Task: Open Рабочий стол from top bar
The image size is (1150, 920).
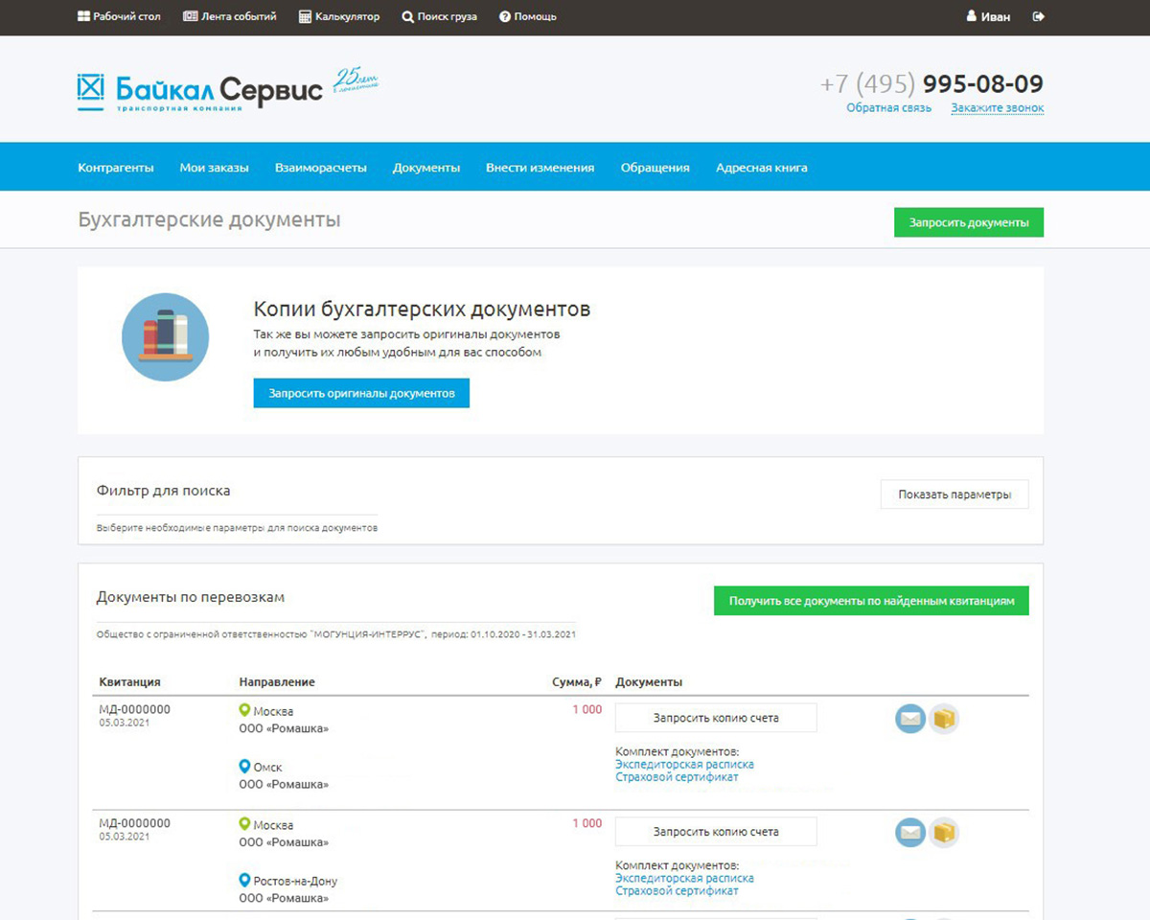Action: (119, 16)
